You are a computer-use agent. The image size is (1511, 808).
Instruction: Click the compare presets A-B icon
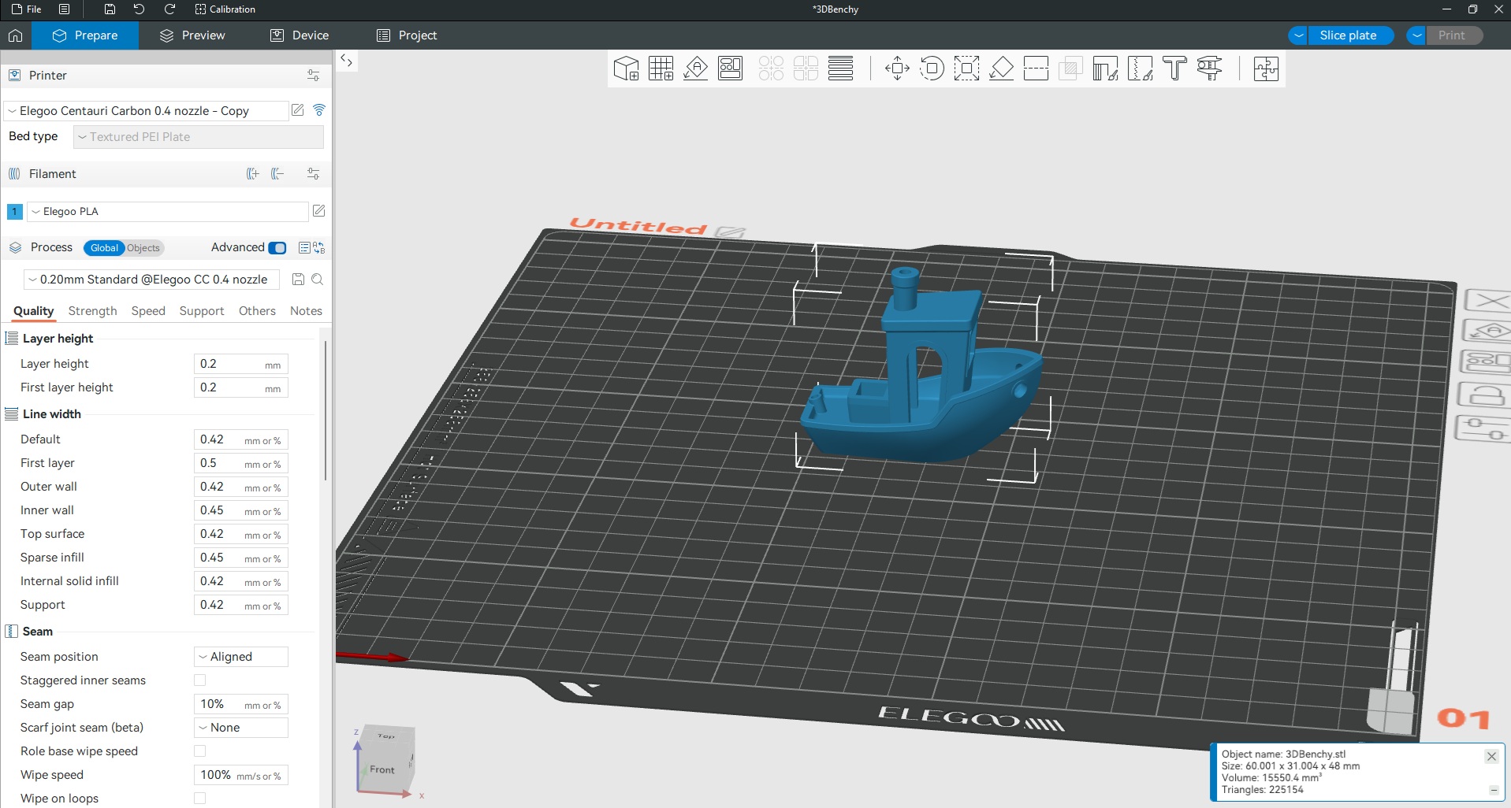(318, 248)
